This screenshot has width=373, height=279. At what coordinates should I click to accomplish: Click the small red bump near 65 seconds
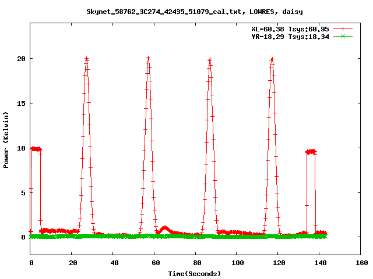[x=165, y=228]
